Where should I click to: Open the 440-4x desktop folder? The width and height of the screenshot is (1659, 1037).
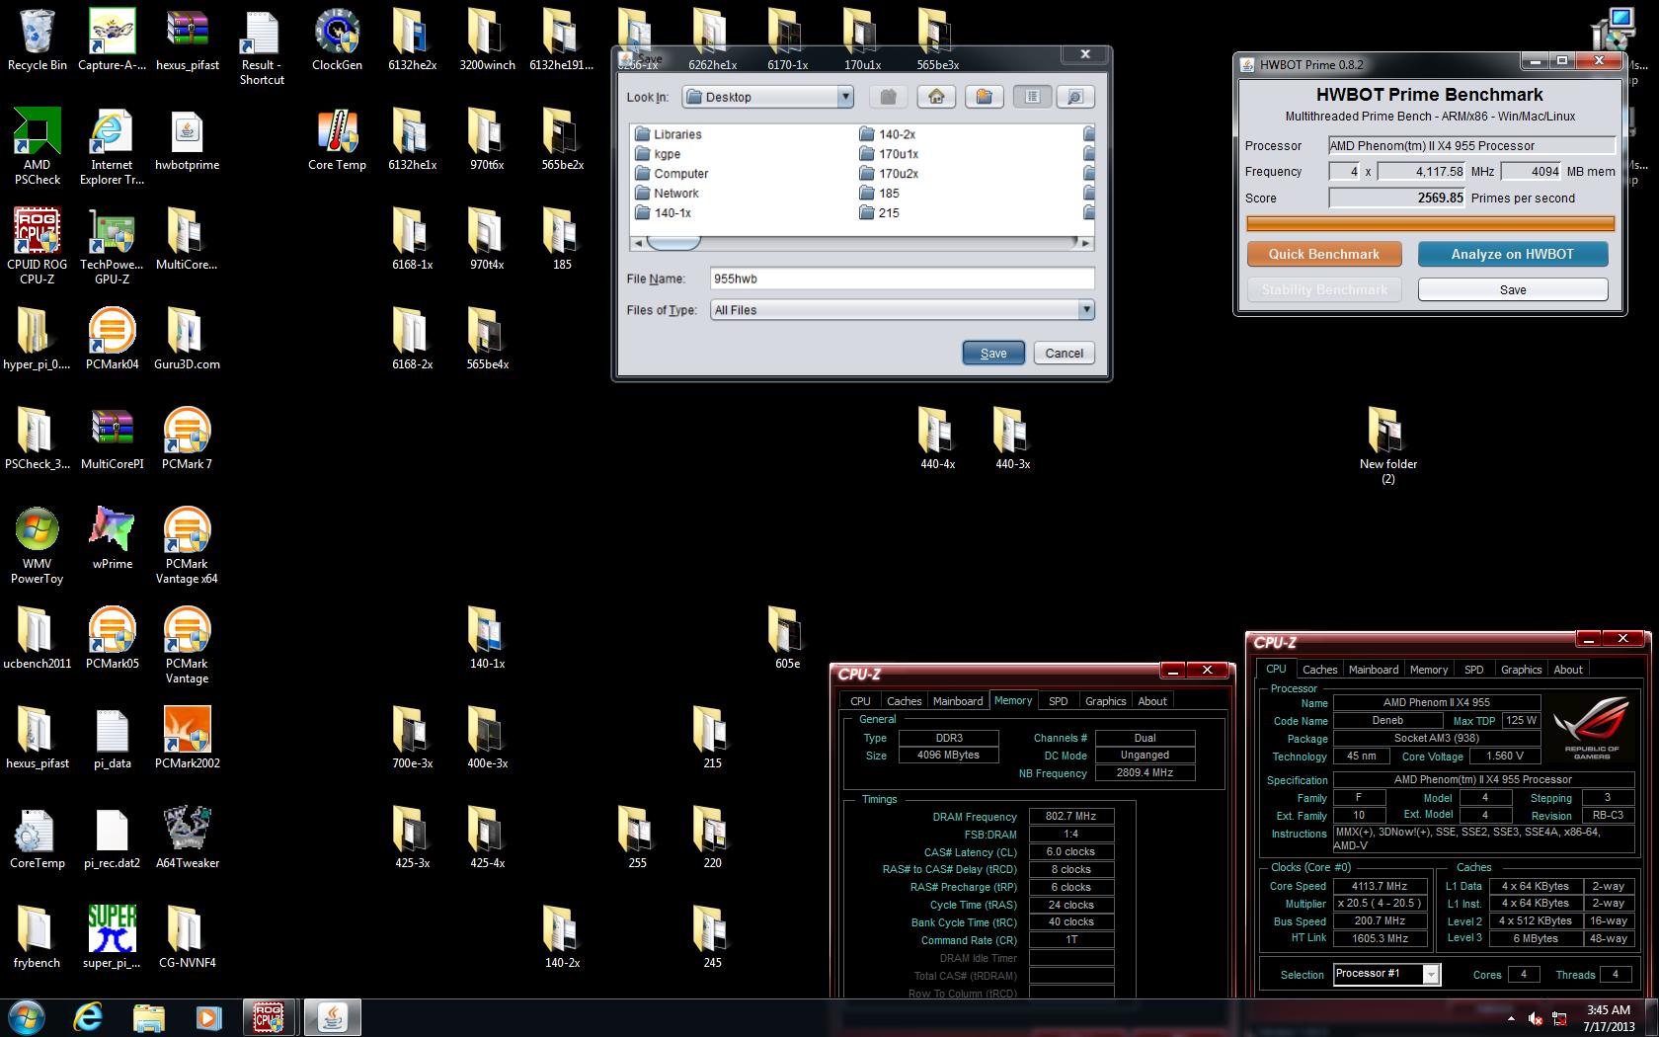coord(937,439)
